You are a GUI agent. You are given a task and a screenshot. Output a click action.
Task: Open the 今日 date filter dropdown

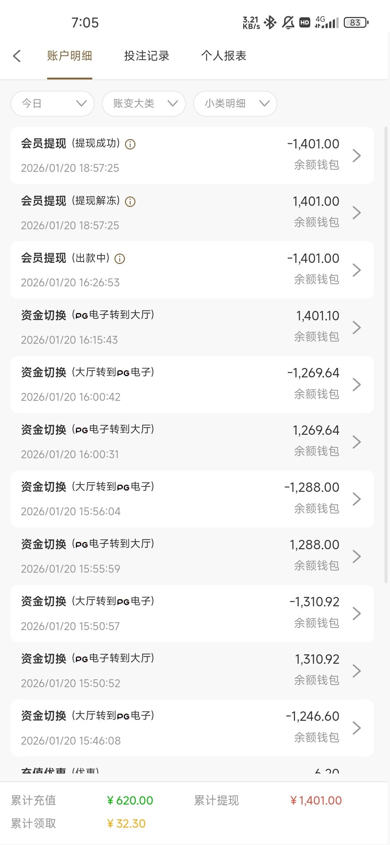(53, 104)
